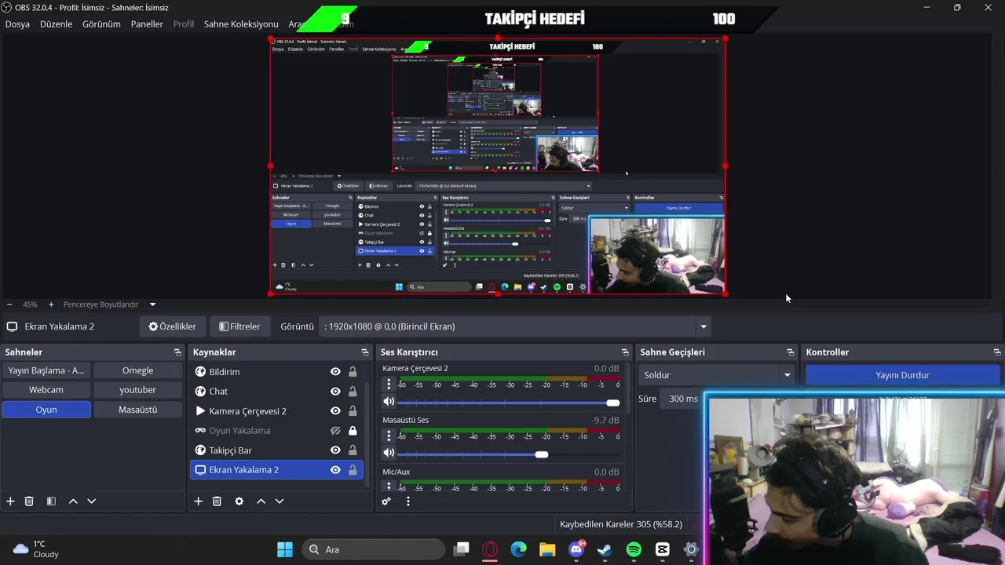Open the Görüntü display selection dropdown
This screenshot has width=1005, height=565.
click(516, 326)
